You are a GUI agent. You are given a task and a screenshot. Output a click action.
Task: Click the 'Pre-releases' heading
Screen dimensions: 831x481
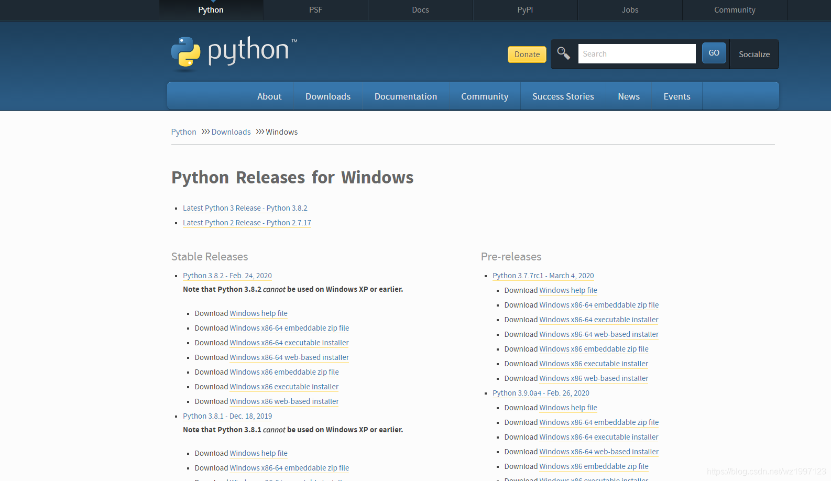pyautogui.click(x=511, y=257)
